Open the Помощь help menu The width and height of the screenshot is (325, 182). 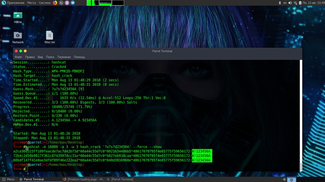pyautogui.click(x=79, y=57)
